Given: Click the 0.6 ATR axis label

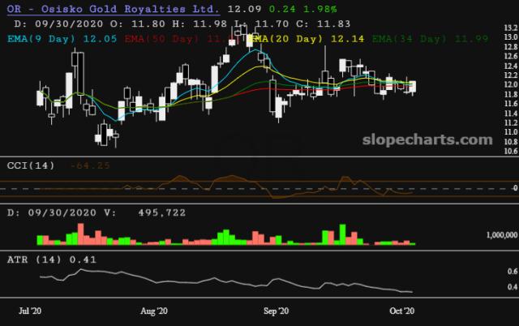Looking at the screenshot, I should coord(513,272).
